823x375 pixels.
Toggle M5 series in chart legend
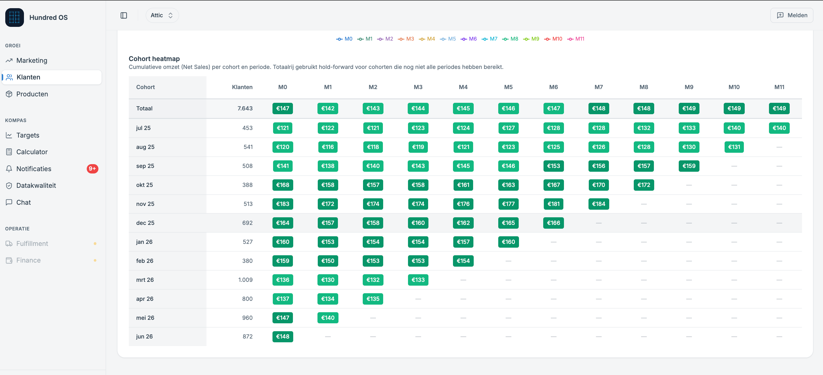[x=448, y=39]
